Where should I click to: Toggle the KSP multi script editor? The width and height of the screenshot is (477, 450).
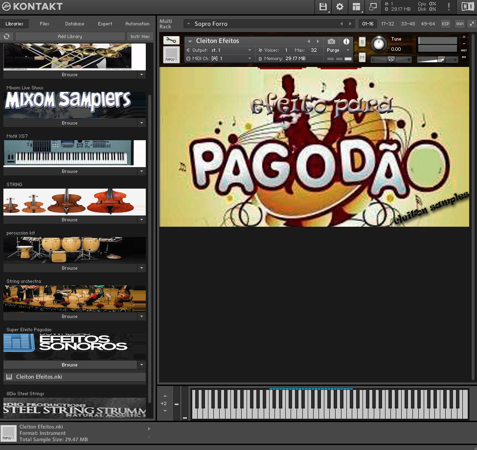[x=445, y=24]
